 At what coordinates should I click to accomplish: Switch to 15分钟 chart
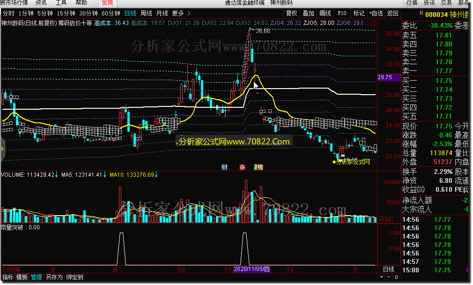(66, 13)
